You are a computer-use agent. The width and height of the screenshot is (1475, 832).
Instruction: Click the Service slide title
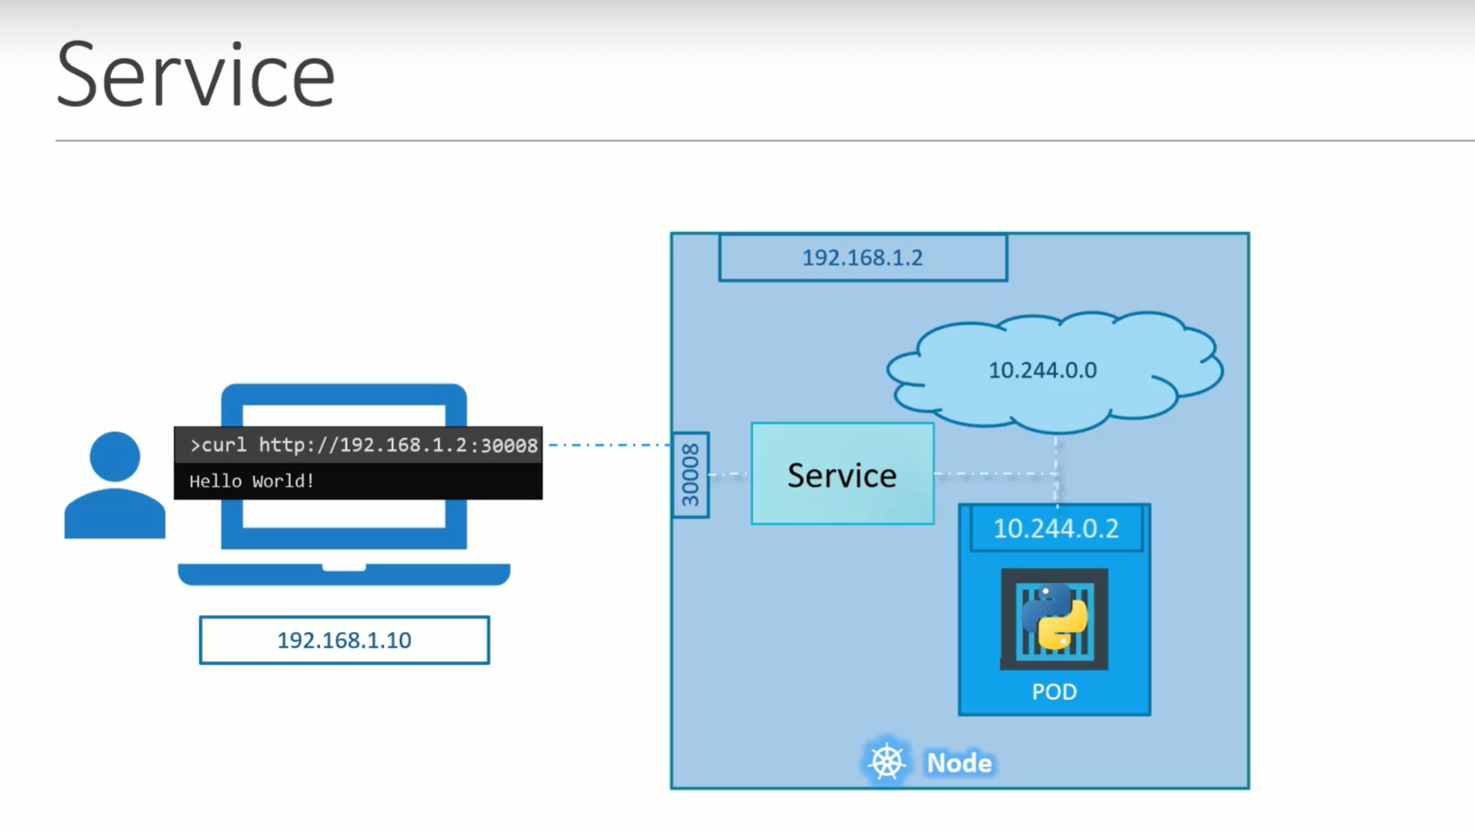coord(196,75)
